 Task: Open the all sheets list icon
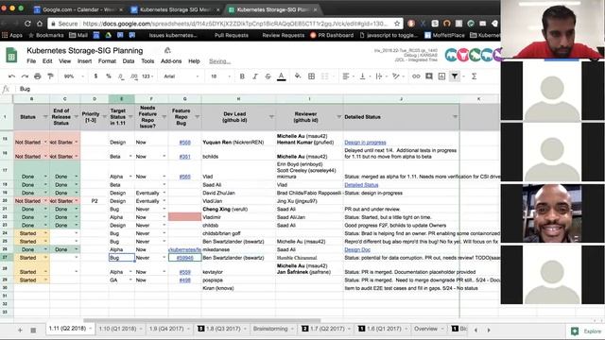pyautogui.click(x=33, y=330)
